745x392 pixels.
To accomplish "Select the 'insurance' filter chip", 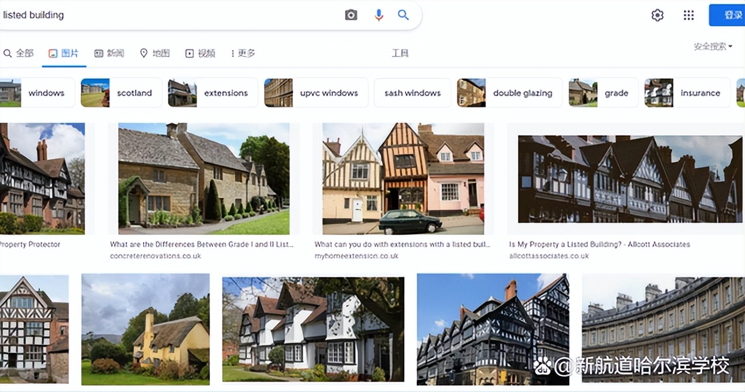I will click(687, 93).
